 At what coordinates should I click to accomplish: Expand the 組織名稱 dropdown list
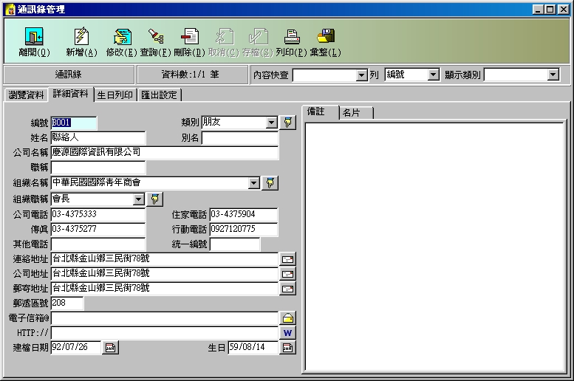254,182
